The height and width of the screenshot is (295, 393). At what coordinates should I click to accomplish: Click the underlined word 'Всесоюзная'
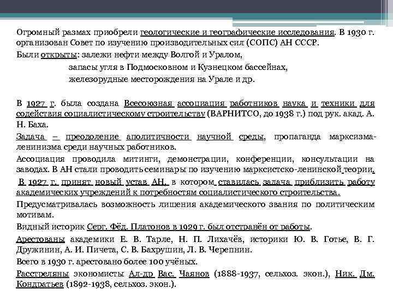(148, 103)
